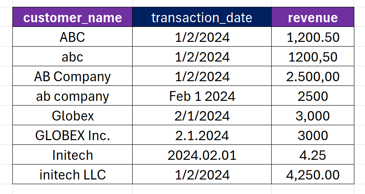Image resolution: width=365 pixels, height=194 pixels.
Task: Click the 4,250.00 revenue cell
Action: click(x=313, y=174)
